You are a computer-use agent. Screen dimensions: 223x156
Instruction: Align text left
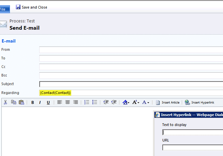click(x=60, y=102)
